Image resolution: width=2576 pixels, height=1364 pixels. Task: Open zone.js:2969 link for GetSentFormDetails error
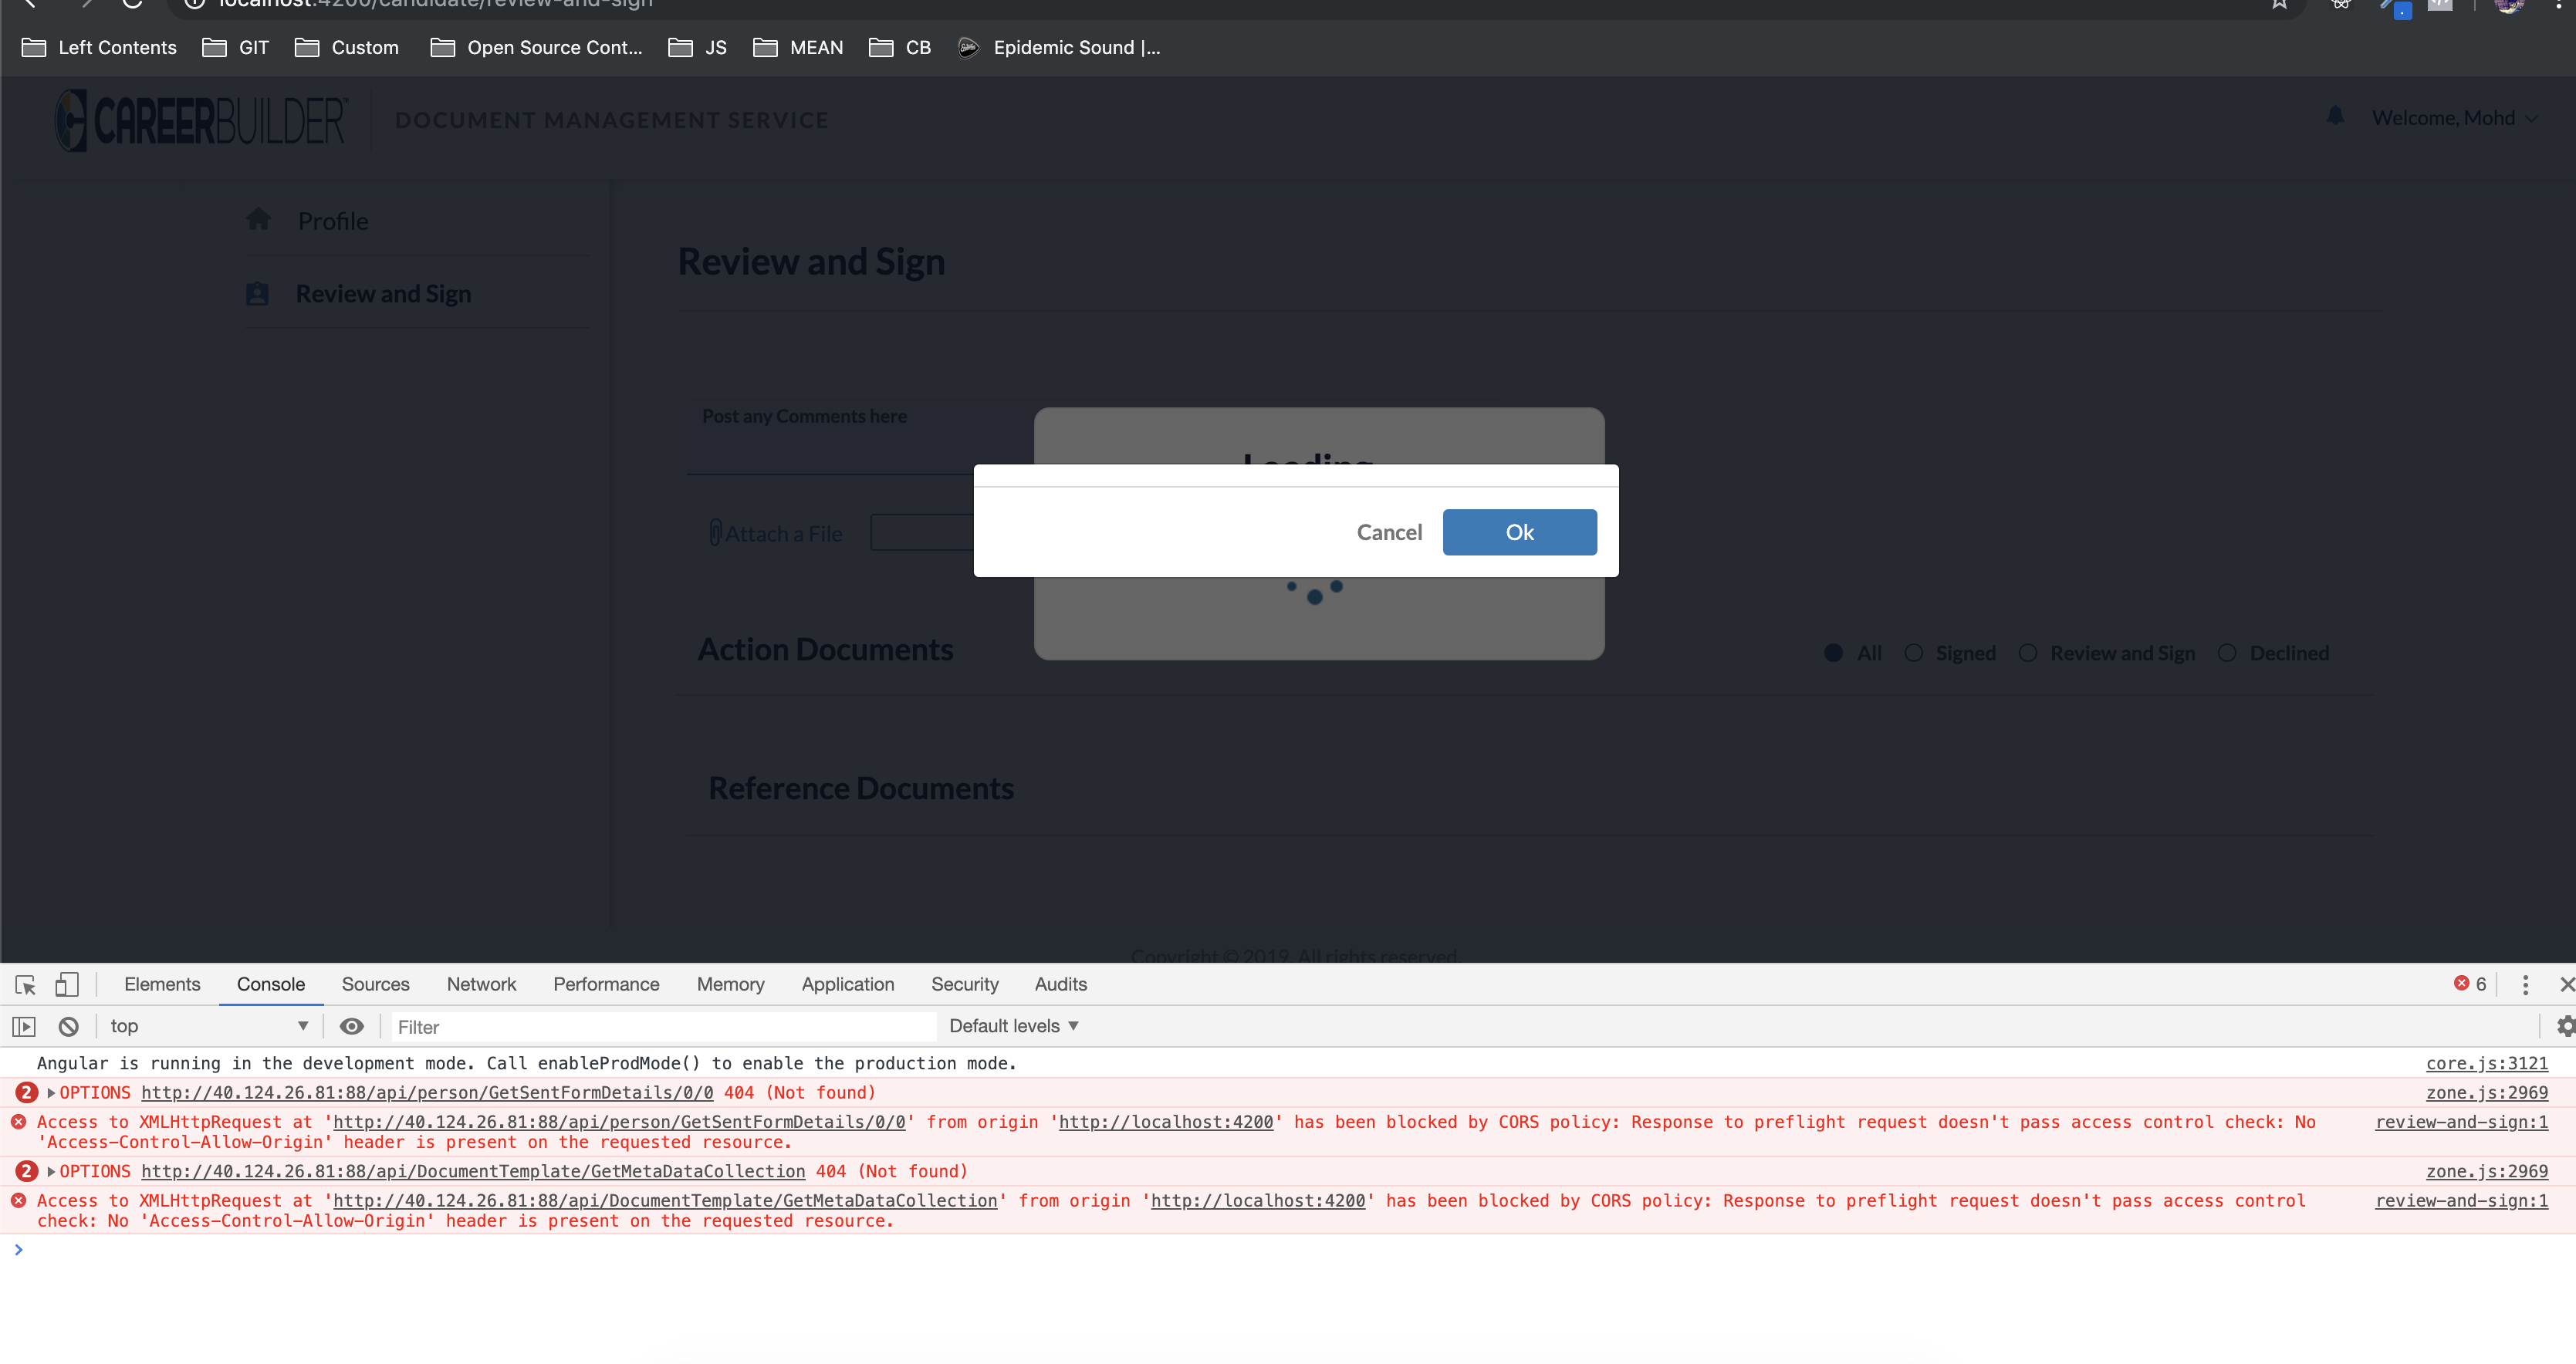2486,1093
